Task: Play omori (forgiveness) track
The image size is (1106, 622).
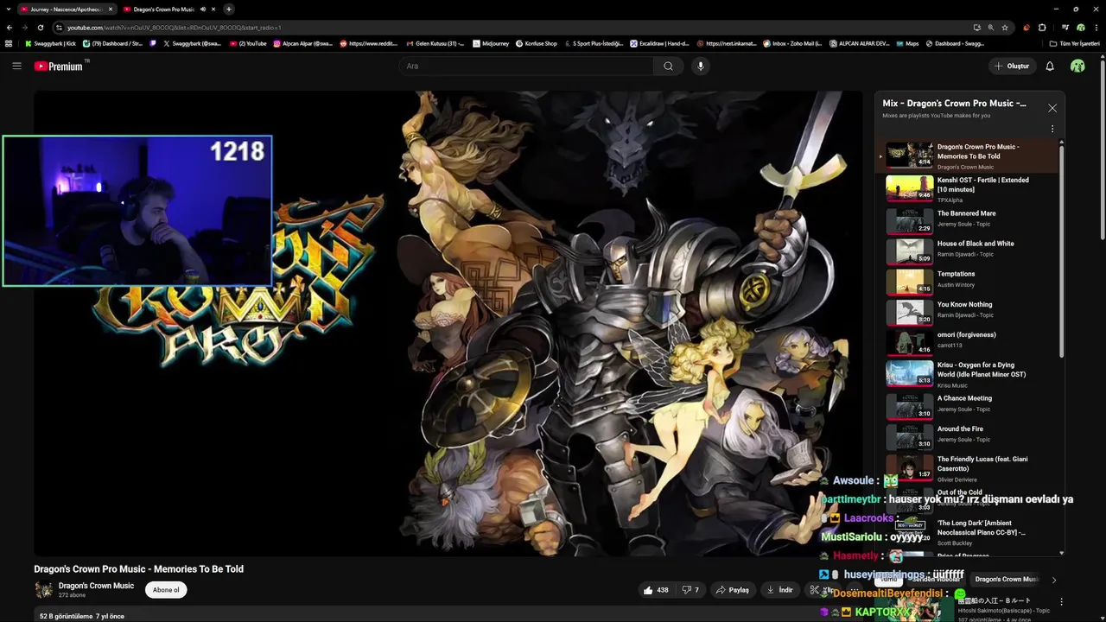Action: (969, 343)
